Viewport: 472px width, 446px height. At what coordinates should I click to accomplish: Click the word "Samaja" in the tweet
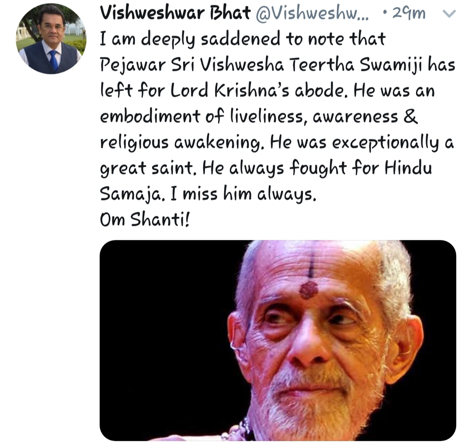[x=132, y=194]
